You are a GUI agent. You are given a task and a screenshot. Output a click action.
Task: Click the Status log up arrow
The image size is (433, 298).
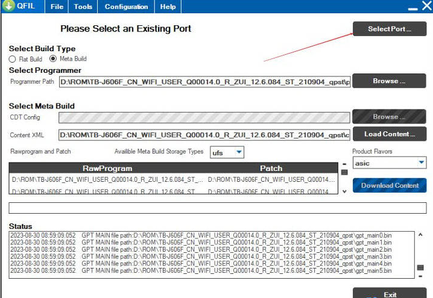point(420,235)
